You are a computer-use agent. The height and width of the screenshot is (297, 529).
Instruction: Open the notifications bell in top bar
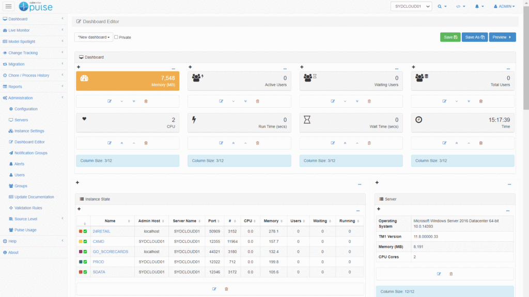pos(478,7)
